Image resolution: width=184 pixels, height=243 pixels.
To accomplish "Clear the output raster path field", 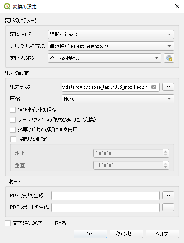I will click(x=153, y=87).
